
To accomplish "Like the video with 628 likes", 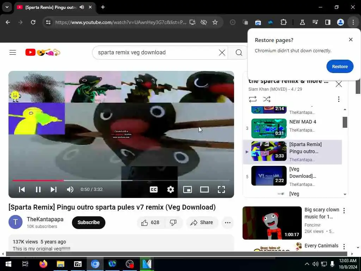I will click(x=150, y=222).
